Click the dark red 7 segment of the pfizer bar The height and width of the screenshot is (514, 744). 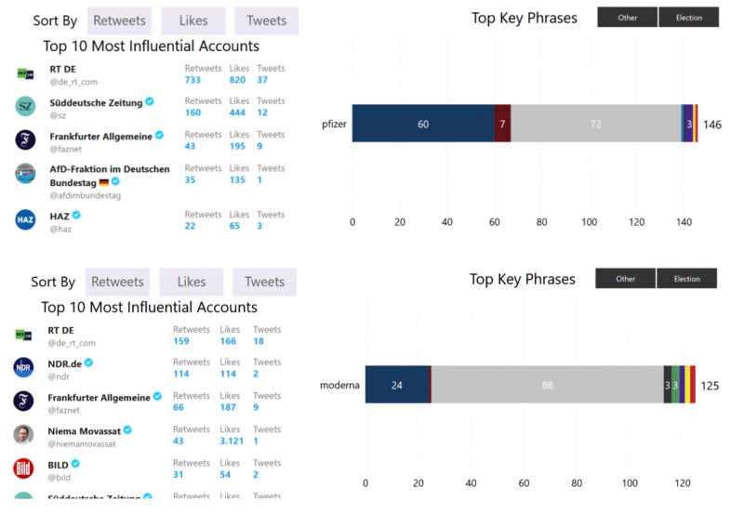click(502, 124)
